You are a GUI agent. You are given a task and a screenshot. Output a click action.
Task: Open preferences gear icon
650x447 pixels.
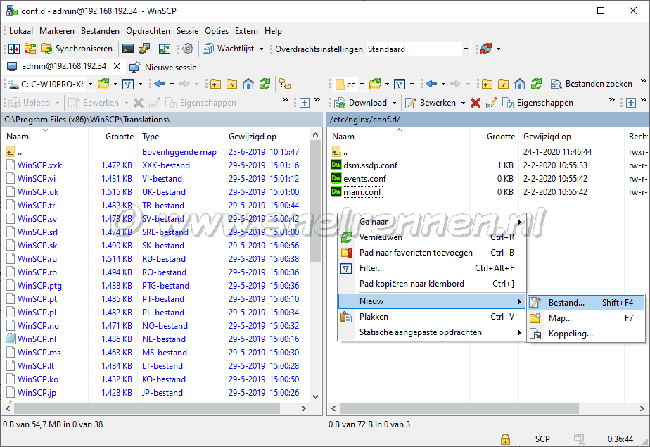tap(188, 49)
